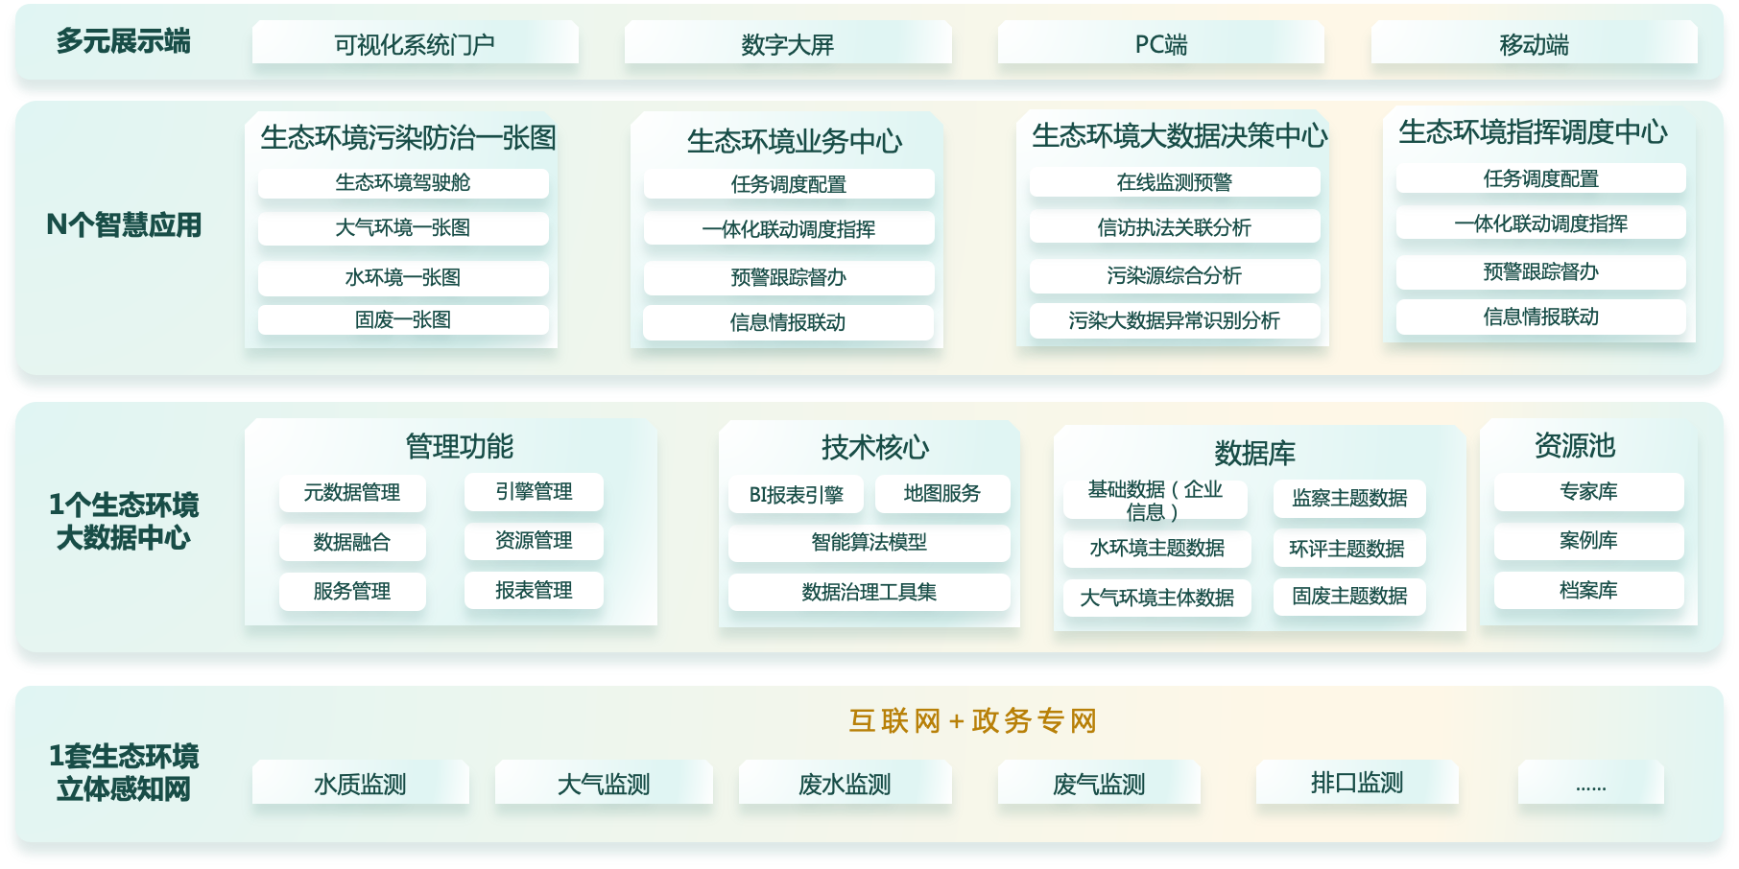Select 固废一张图 item

tap(403, 319)
